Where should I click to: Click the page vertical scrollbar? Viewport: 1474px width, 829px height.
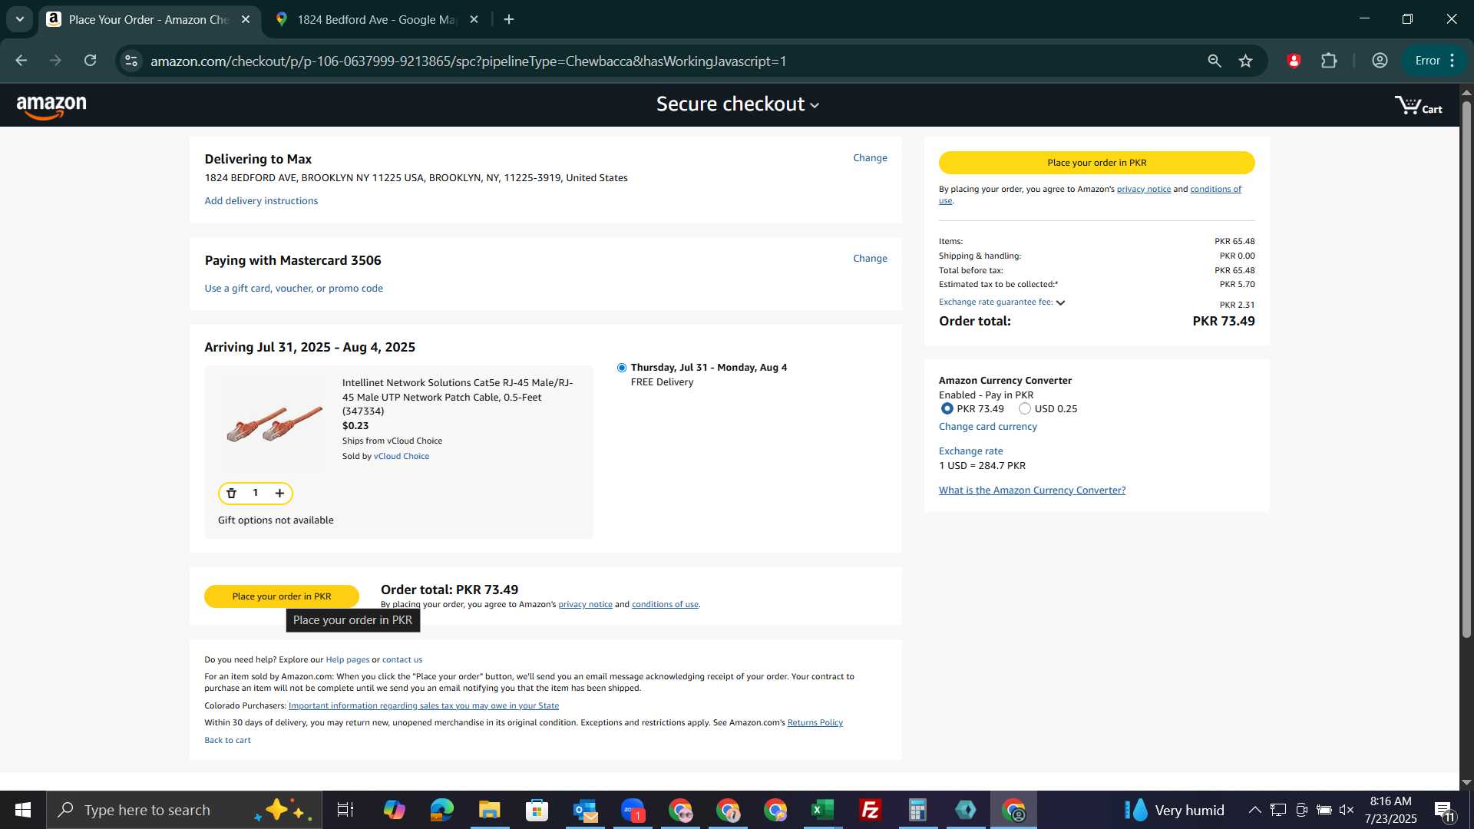point(1466,368)
